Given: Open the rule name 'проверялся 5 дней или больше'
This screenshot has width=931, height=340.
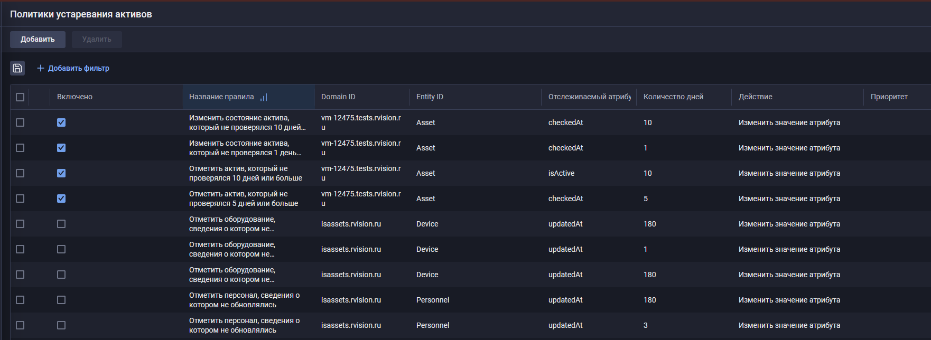Looking at the screenshot, I should point(244,199).
